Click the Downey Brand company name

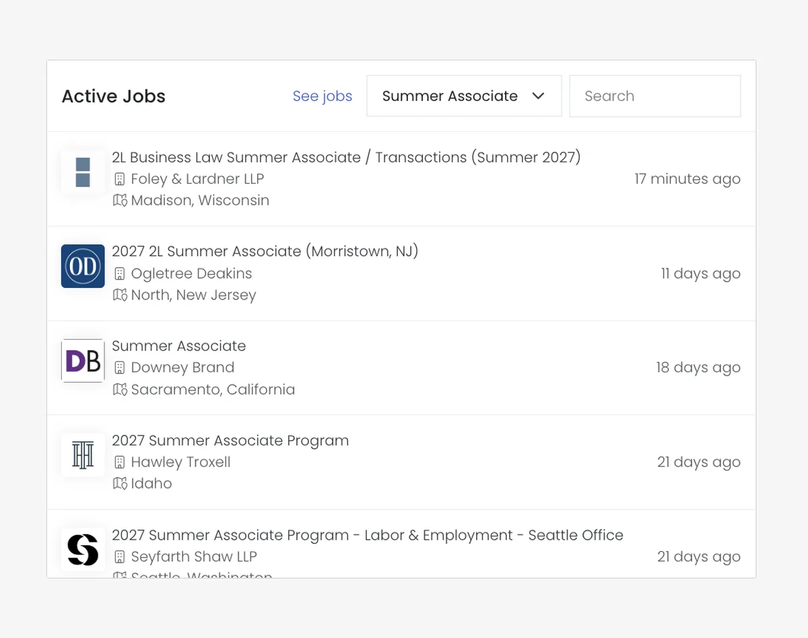tap(182, 367)
